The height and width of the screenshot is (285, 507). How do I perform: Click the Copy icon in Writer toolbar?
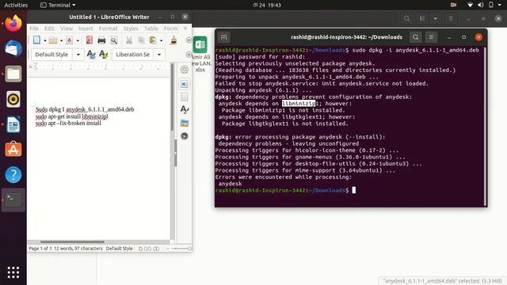[141, 40]
